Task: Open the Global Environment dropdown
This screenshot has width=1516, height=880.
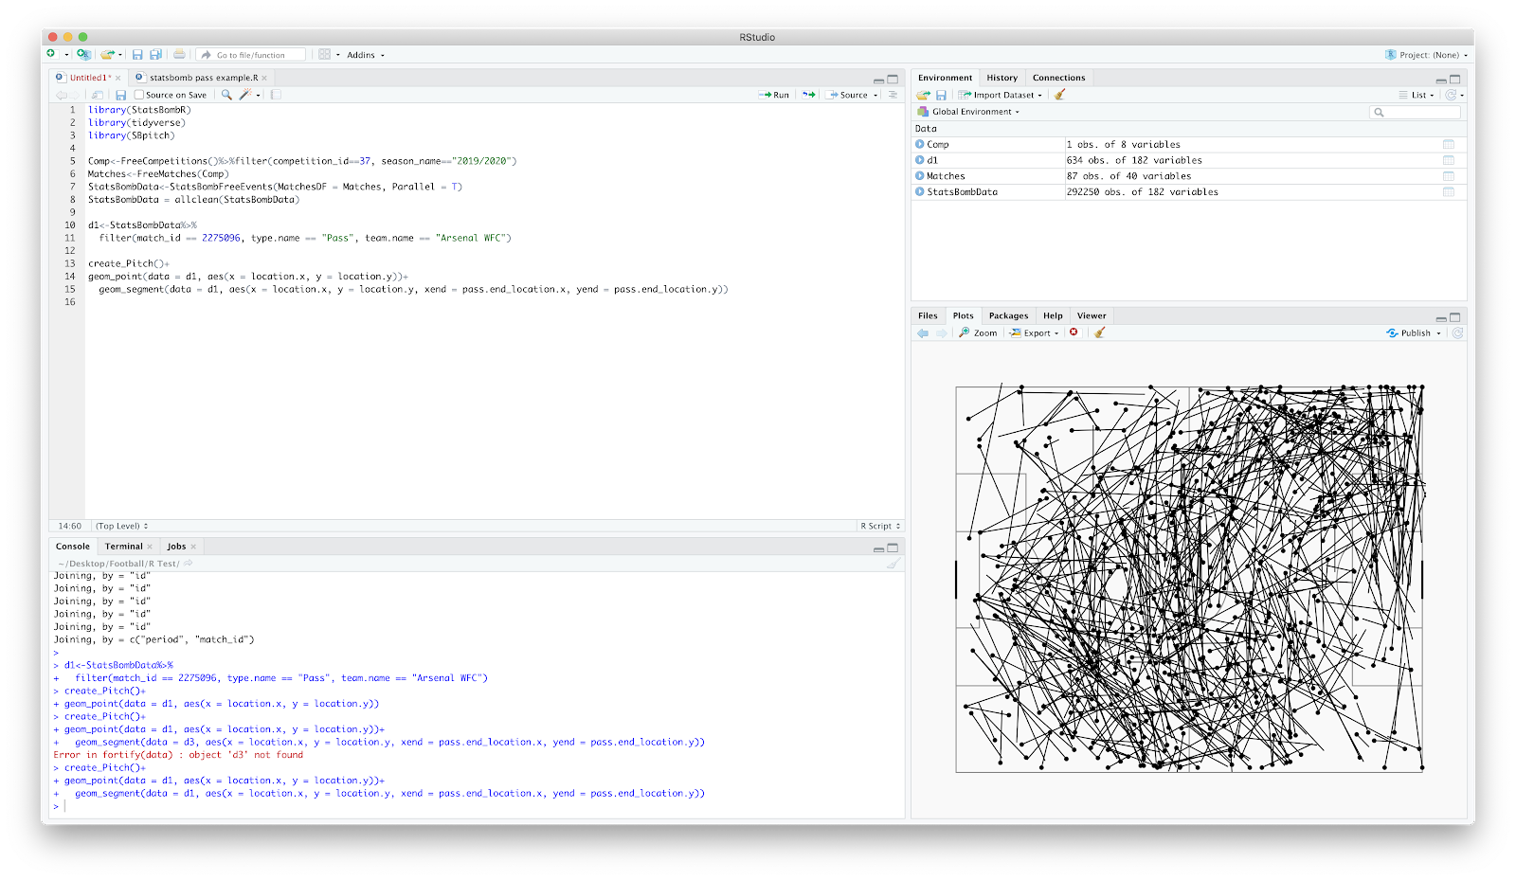Action: pyautogui.click(x=968, y=112)
